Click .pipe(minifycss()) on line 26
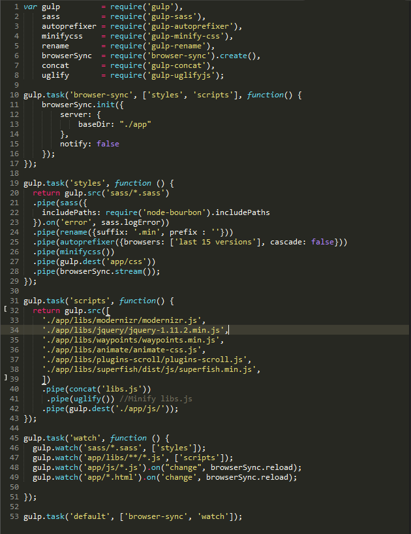Screen dimensions: 411x534 [x=74, y=252]
